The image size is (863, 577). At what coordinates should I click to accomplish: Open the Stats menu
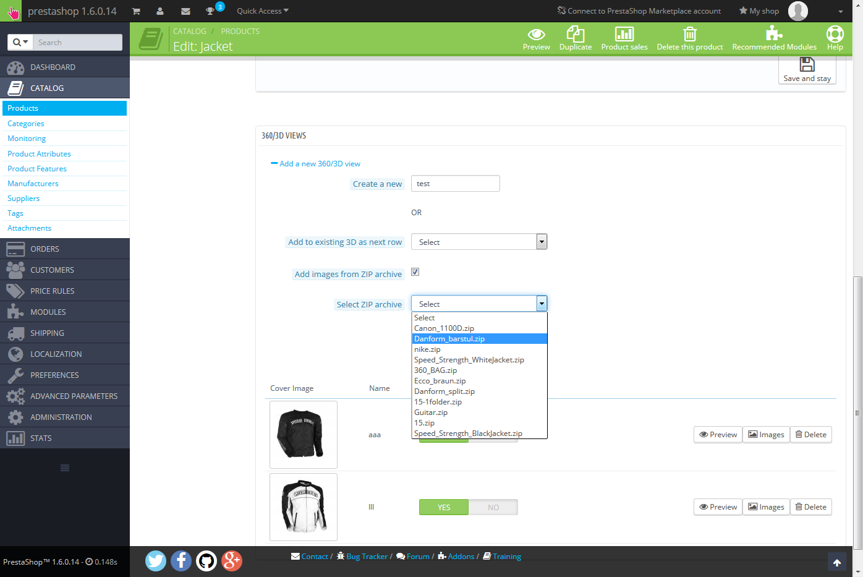pos(65,438)
